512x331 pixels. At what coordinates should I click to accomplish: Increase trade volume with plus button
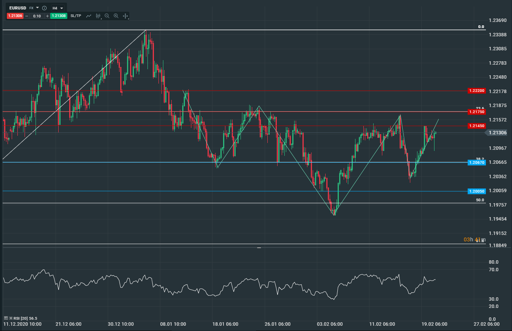click(x=47, y=16)
